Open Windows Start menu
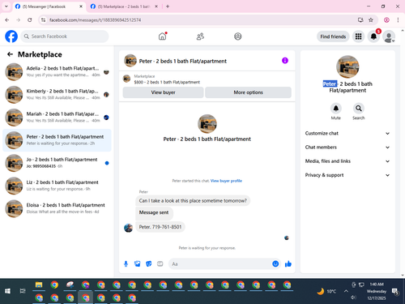 click(7, 291)
